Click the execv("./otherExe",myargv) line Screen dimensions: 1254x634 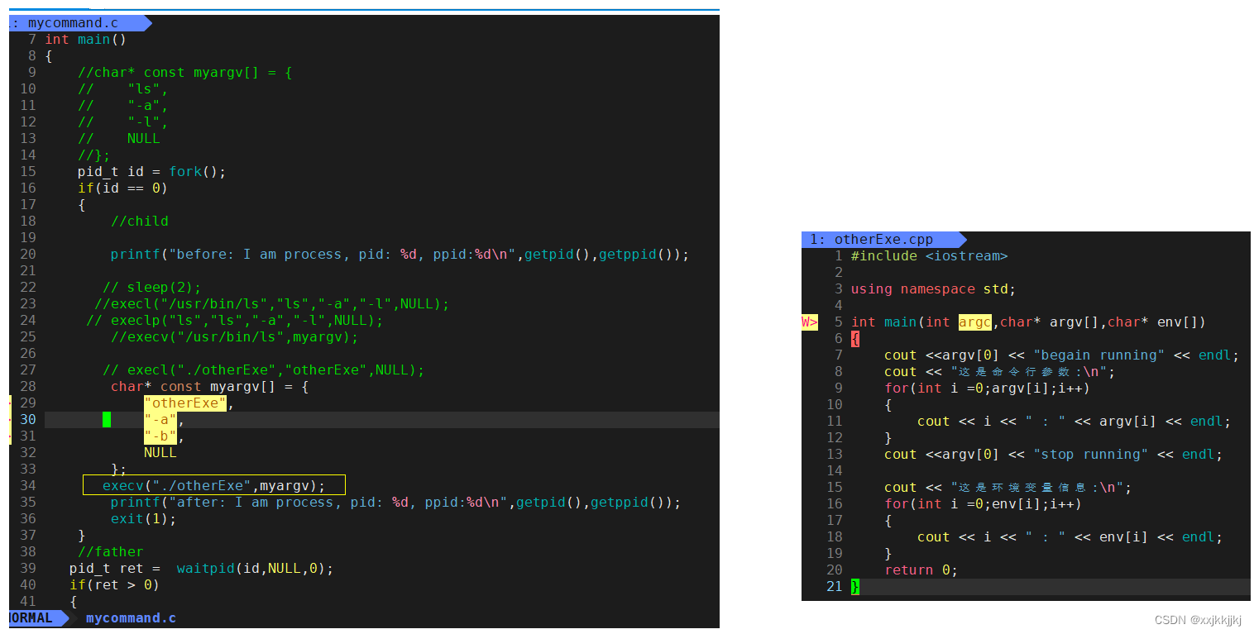click(x=213, y=485)
